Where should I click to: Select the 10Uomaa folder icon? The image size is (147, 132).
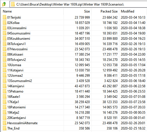point(4,65)
